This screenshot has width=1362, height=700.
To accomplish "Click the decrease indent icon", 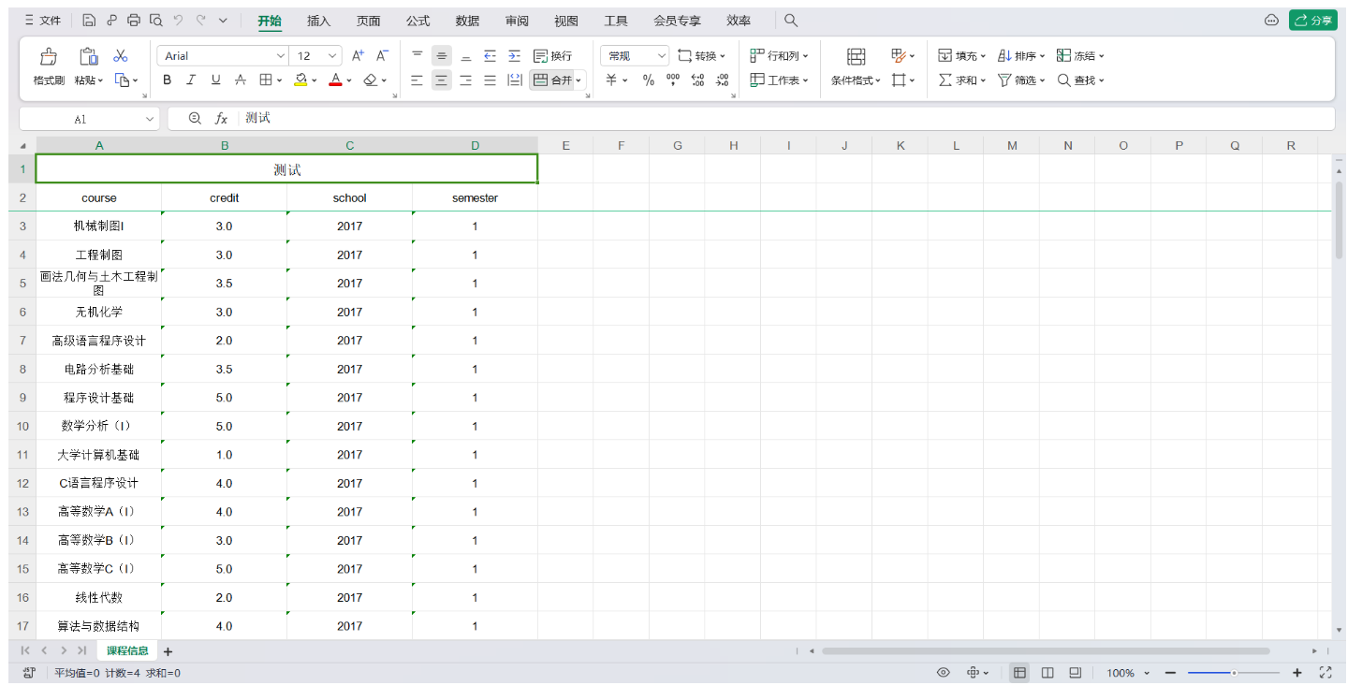I will [x=490, y=56].
